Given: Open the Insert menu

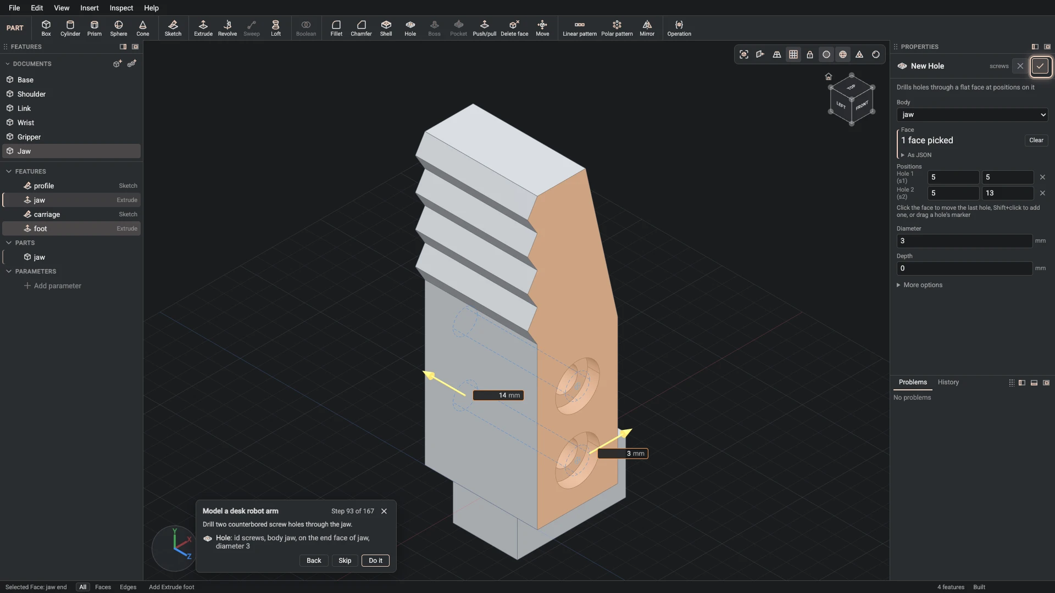Looking at the screenshot, I should (x=90, y=8).
